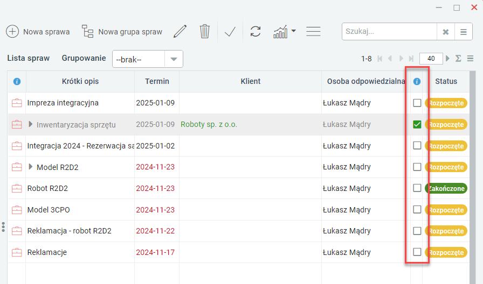The image size is (483, 284).
Task: Check the box for Robot R2D2
Action: pos(417,188)
